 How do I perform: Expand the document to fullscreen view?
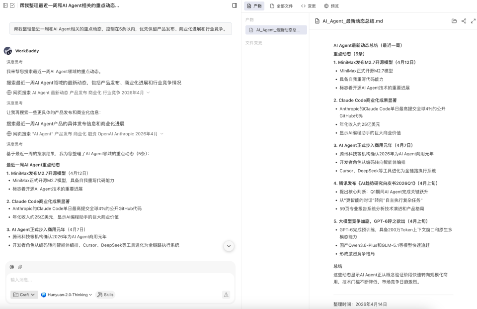474,21
